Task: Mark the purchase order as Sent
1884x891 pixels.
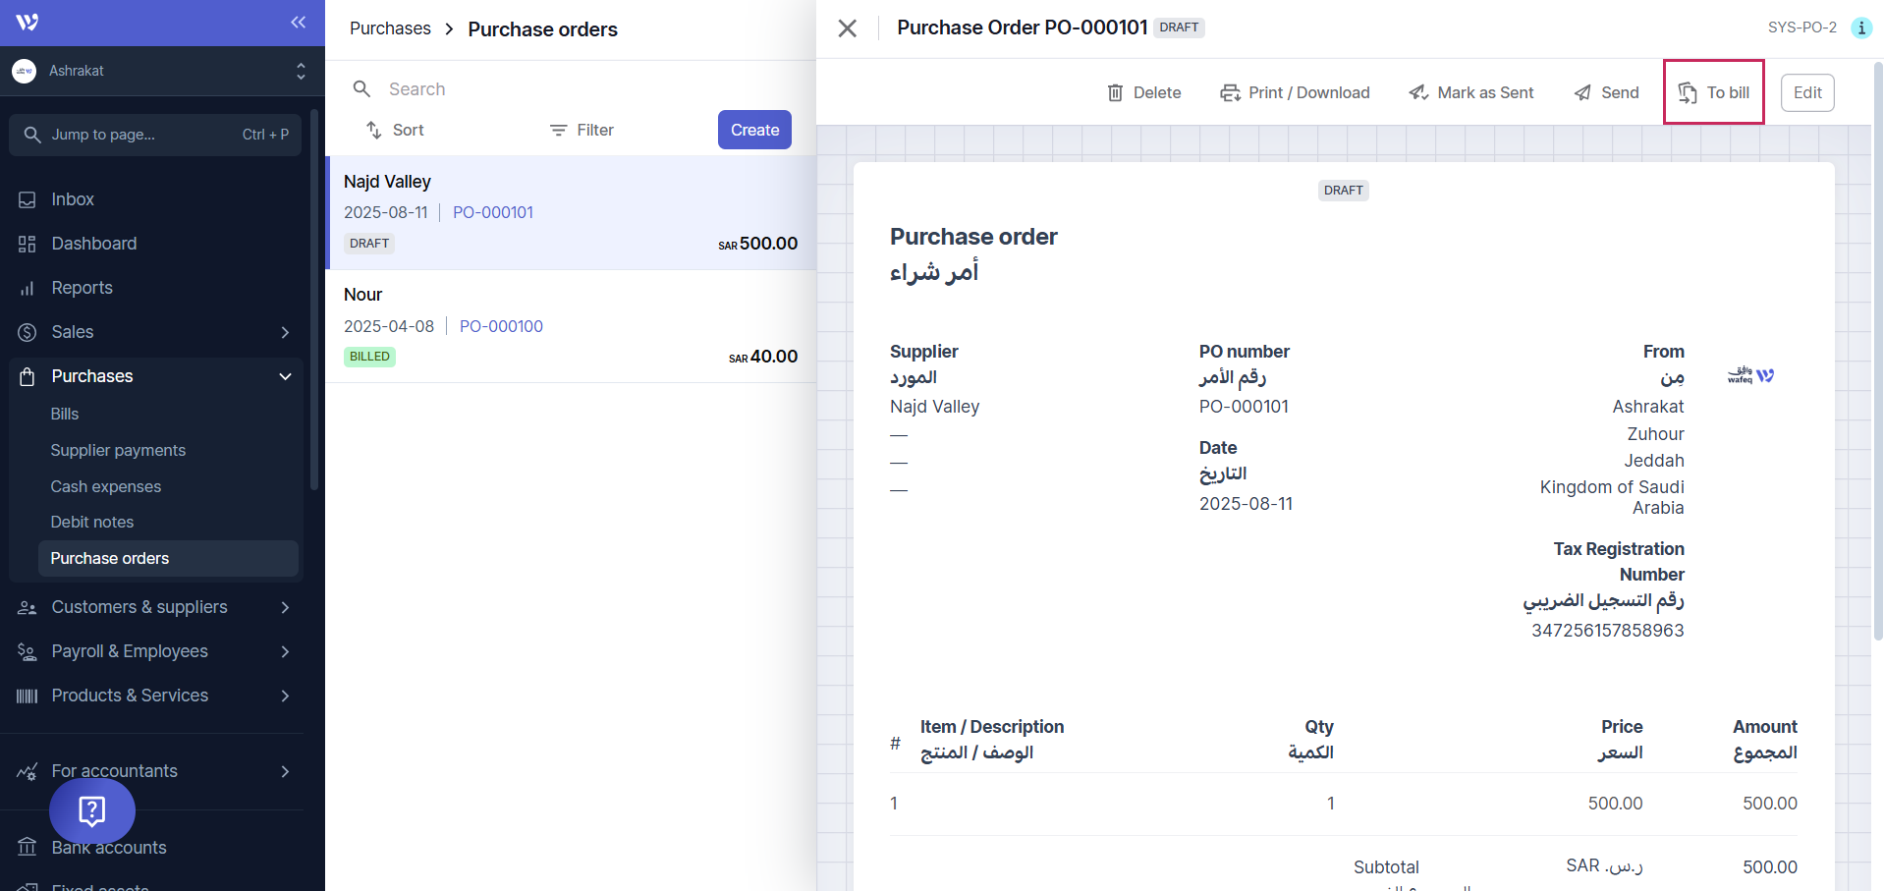Action: tap(1470, 92)
